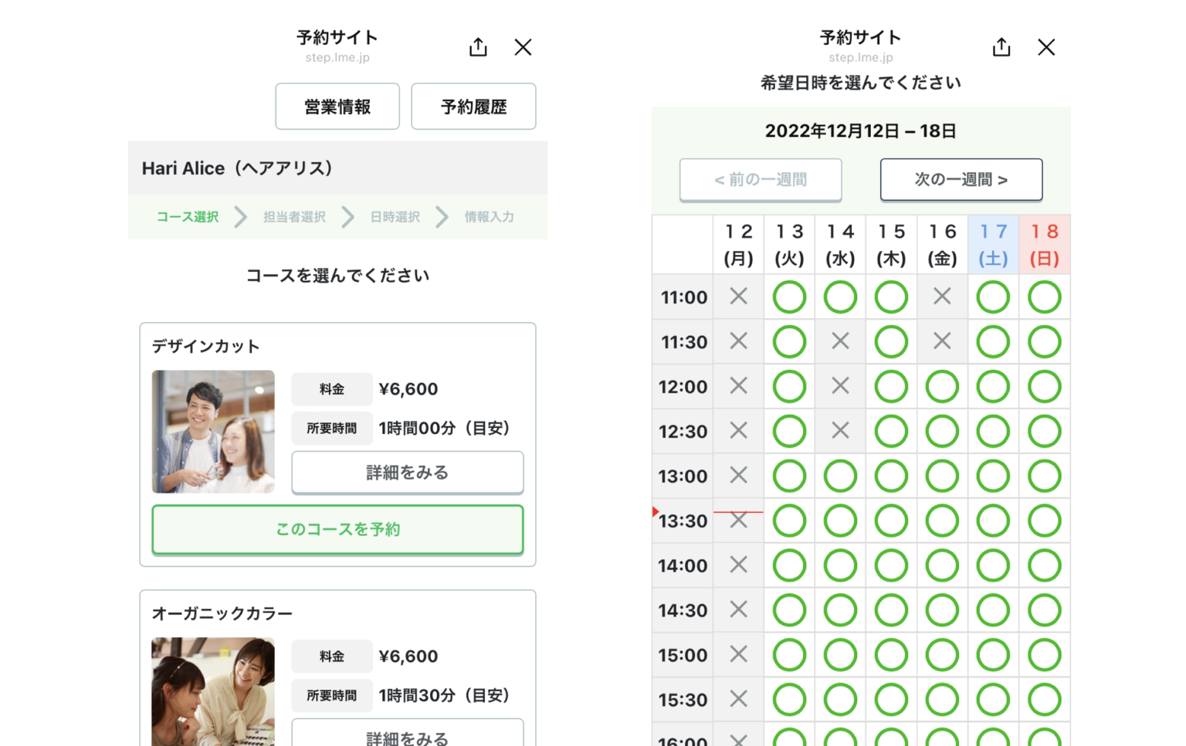Tap the share icon on the schedule page
Viewport: 1186px width, 746px height.
(1001, 47)
